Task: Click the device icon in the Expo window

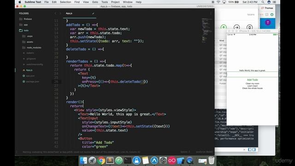Action: 249,27
